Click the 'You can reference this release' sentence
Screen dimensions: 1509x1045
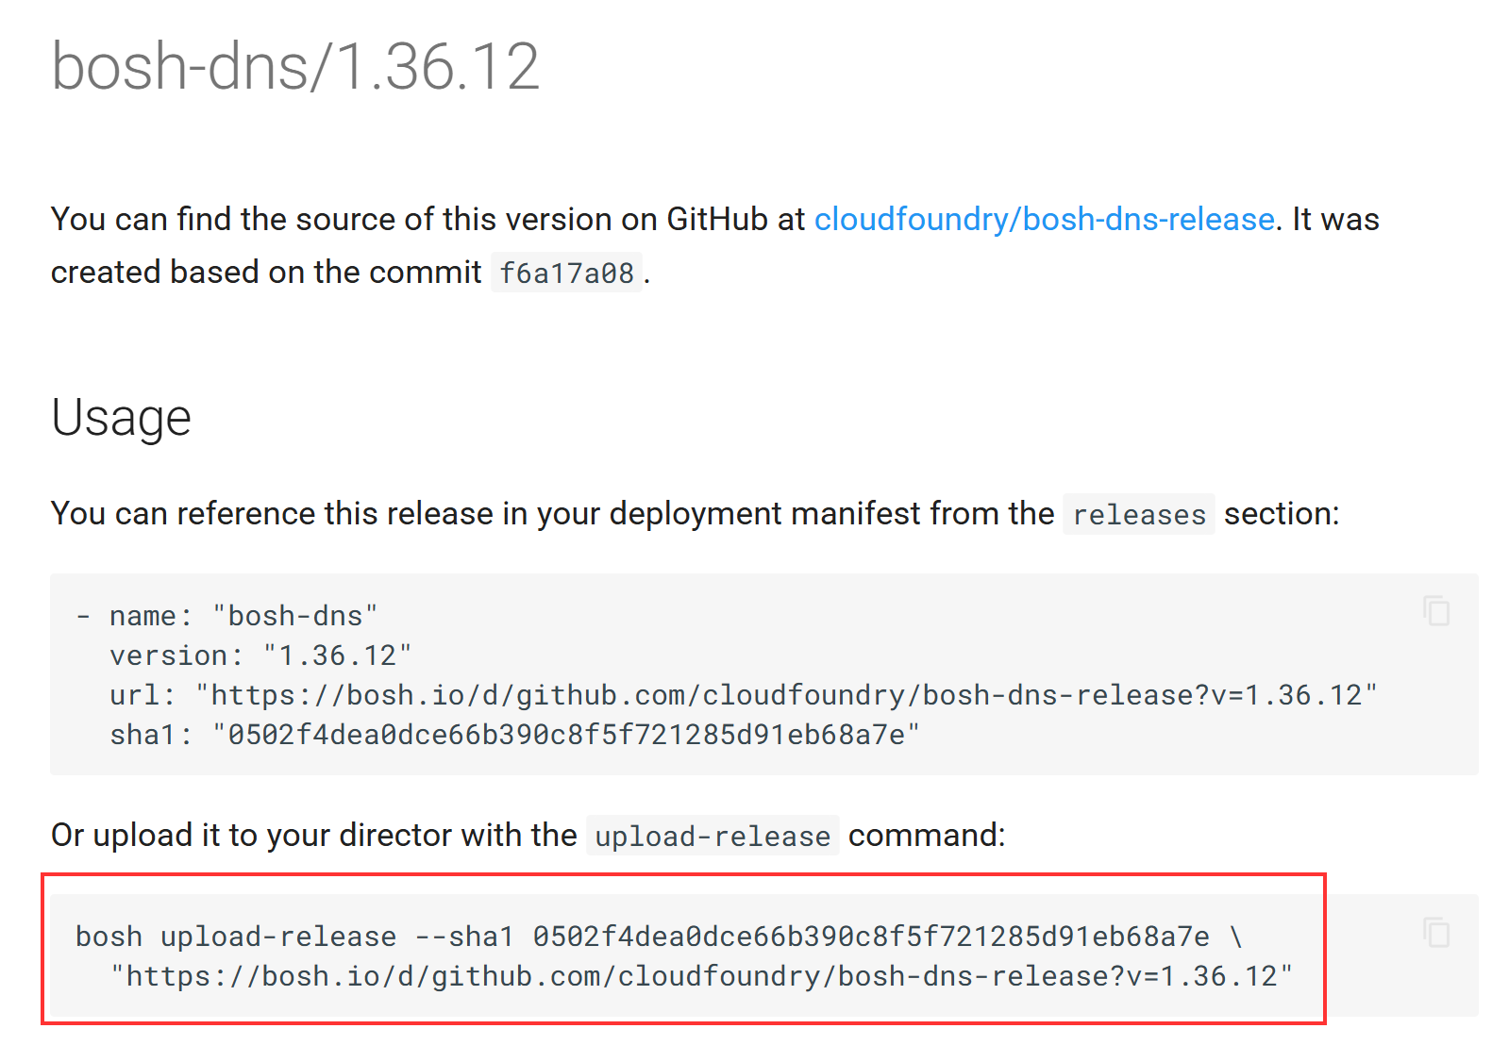552,514
